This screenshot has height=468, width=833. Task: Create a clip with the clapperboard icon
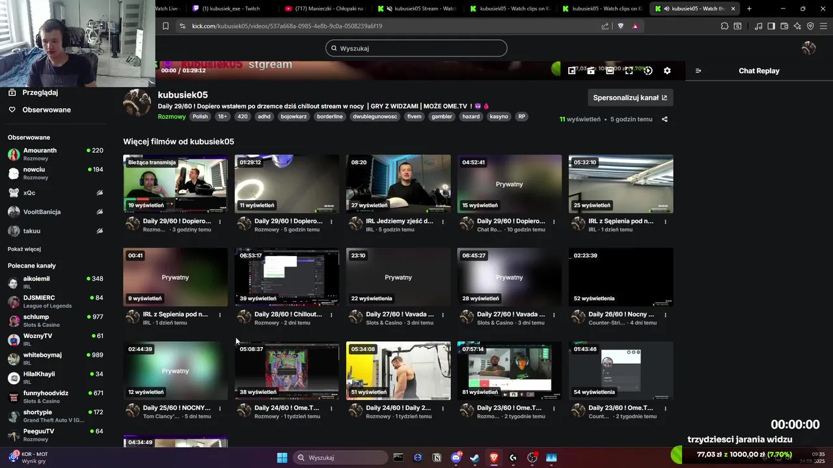click(x=591, y=70)
